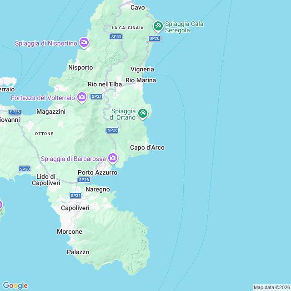Click the Capo d'Arco label
The image size is (291, 291).
coord(147,147)
